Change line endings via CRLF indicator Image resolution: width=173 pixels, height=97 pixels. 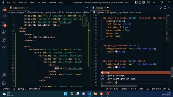click(x=141, y=89)
